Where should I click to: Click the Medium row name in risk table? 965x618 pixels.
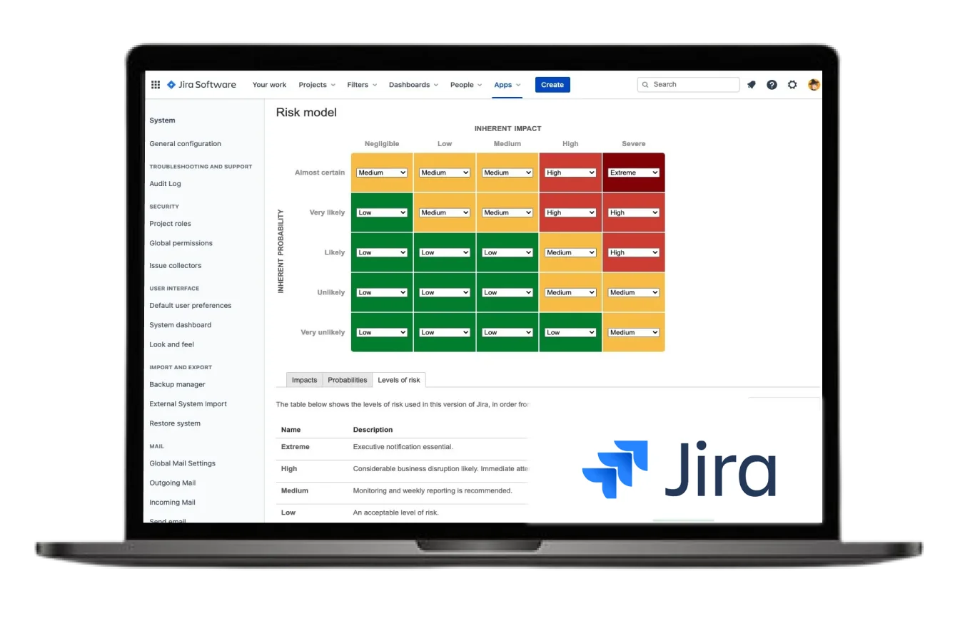295,490
